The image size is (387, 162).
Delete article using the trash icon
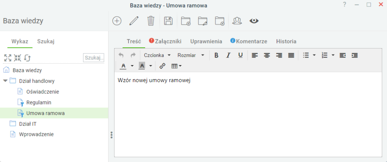(x=151, y=21)
